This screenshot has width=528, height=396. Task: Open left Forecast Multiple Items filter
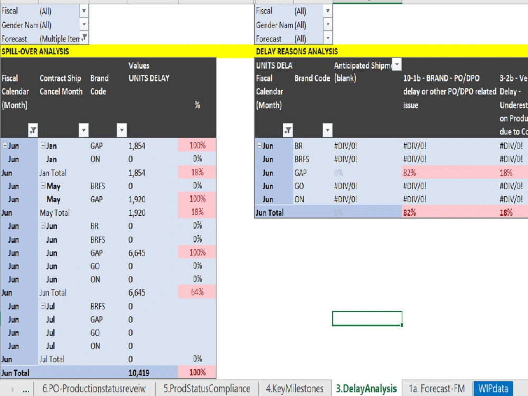click(84, 37)
